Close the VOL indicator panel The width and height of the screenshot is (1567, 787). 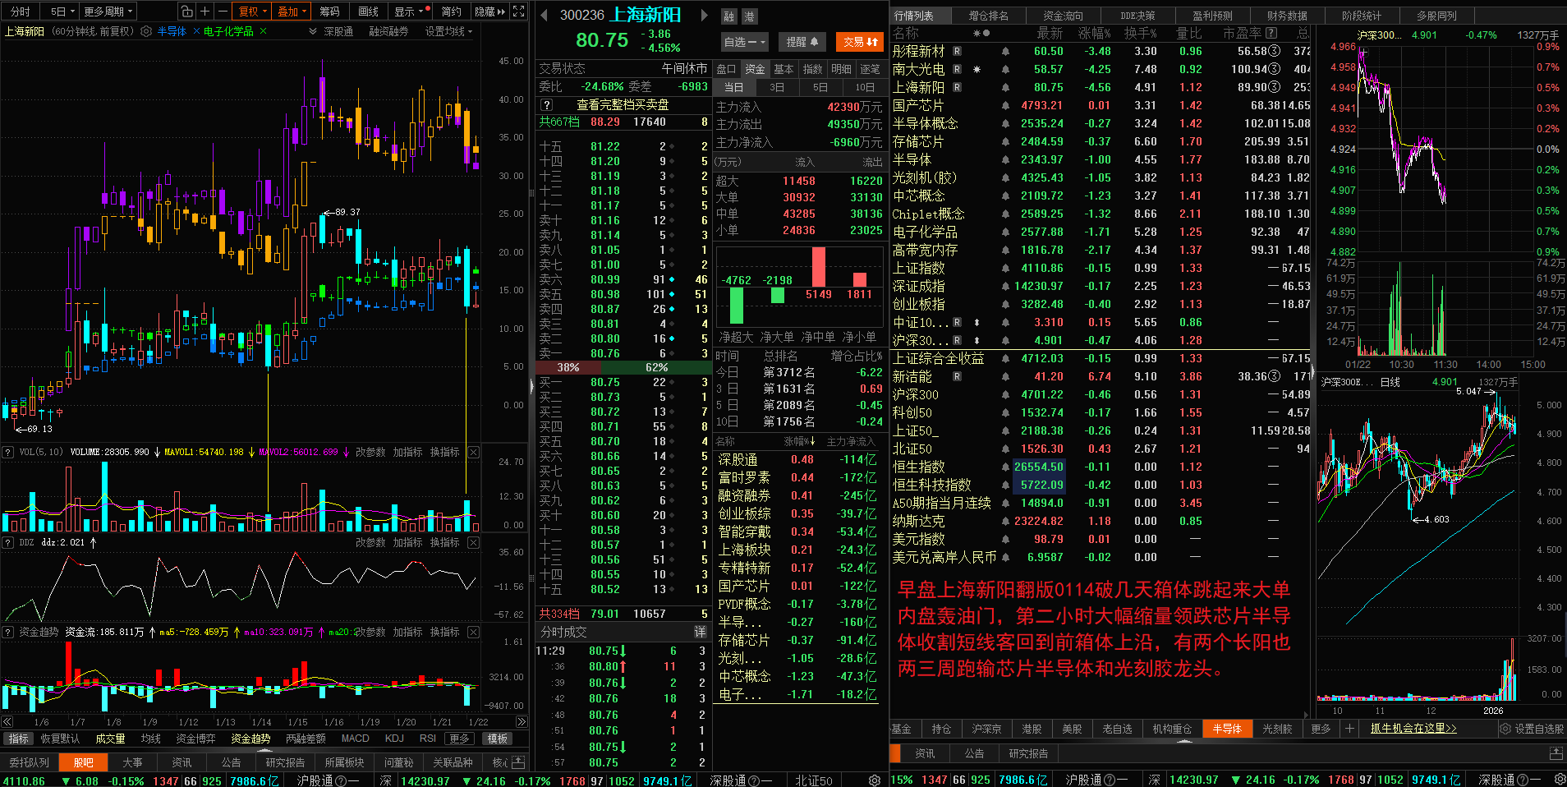pyautogui.click(x=474, y=452)
